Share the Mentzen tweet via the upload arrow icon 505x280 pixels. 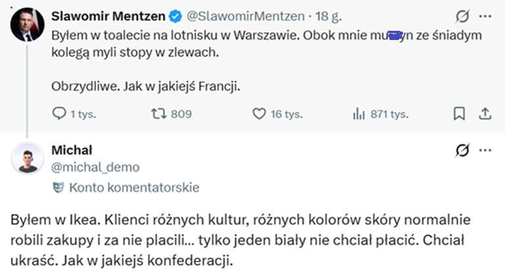click(485, 113)
